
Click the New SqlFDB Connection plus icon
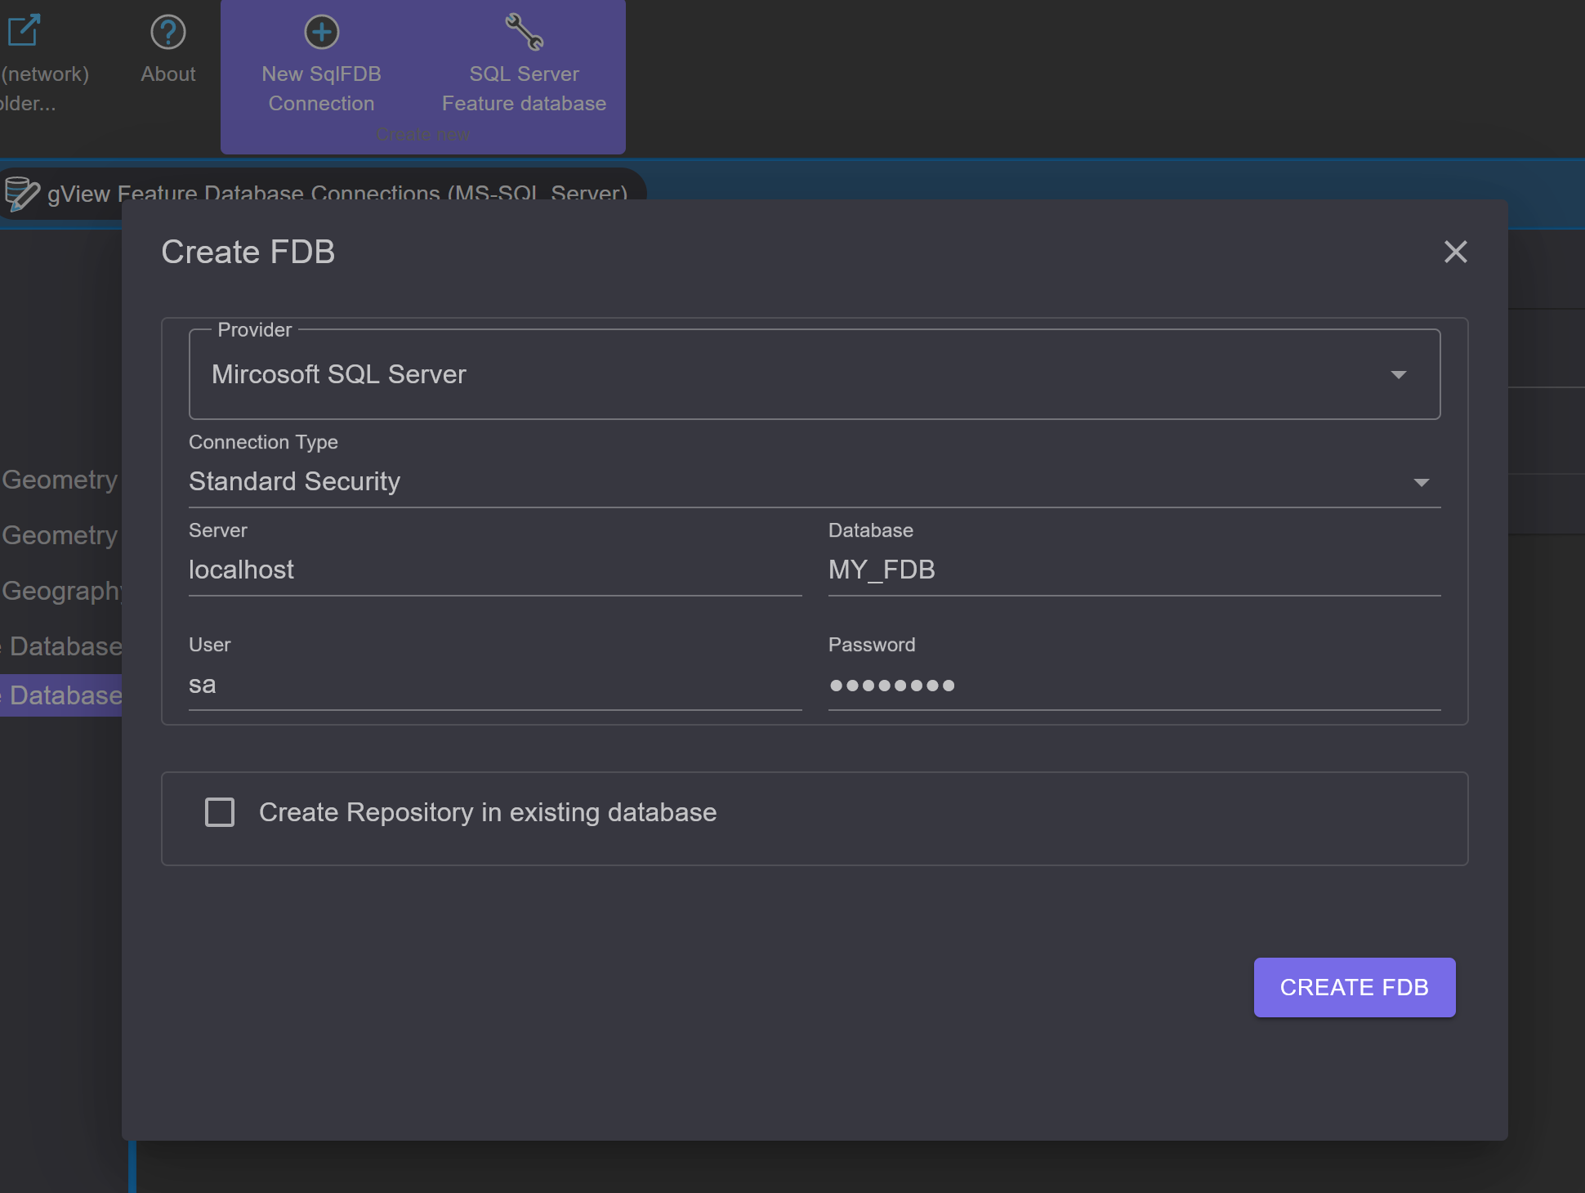coord(322,32)
